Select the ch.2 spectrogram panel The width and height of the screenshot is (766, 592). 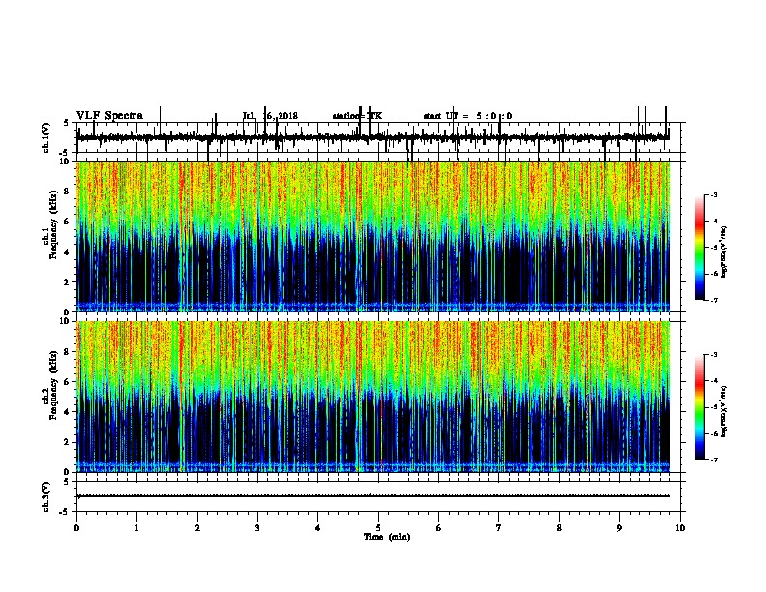coord(373,397)
